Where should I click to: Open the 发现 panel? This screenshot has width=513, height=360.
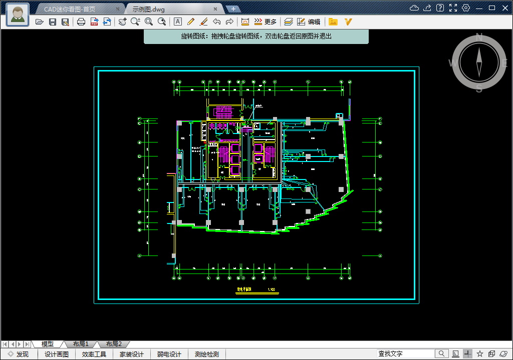(x=19, y=354)
